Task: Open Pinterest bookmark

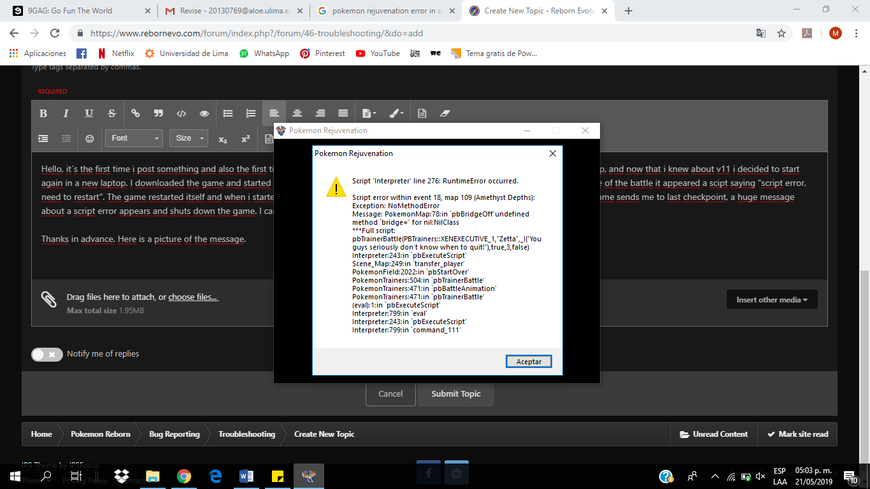Action: tap(323, 53)
